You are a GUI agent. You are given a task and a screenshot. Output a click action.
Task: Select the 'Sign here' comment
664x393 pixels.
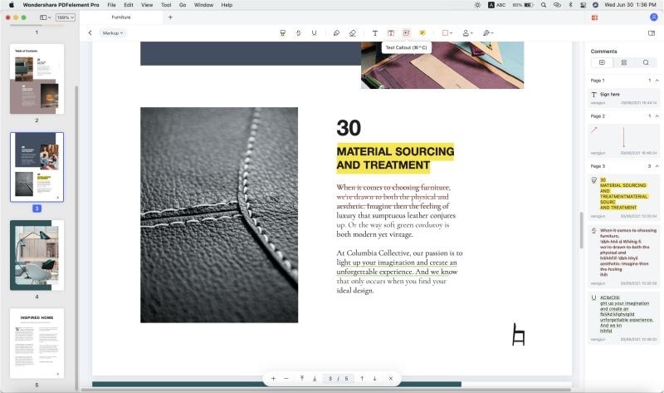623,98
